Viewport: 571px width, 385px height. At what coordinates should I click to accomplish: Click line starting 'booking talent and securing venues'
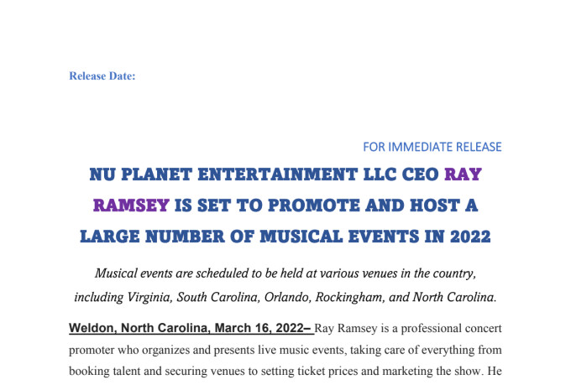pyautogui.click(x=285, y=372)
